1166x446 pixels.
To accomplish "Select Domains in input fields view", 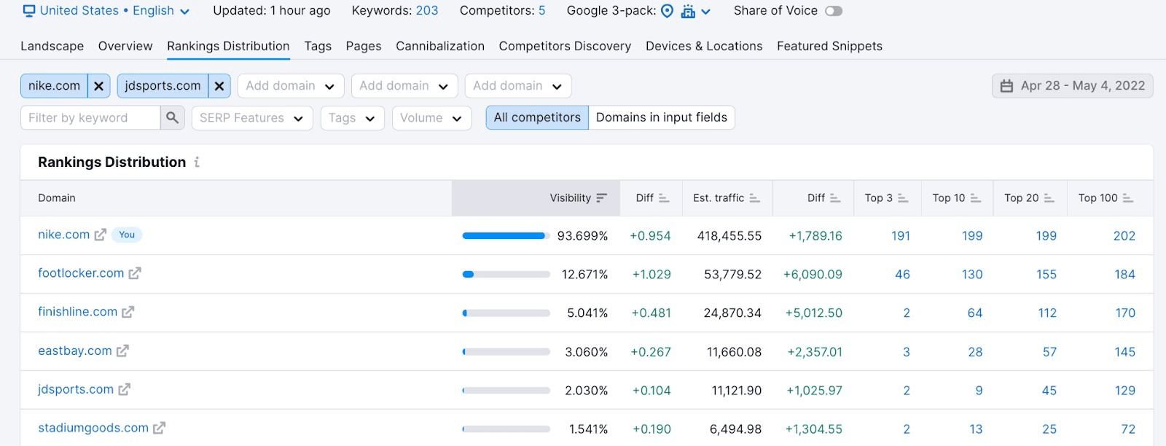I will pos(662,117).
